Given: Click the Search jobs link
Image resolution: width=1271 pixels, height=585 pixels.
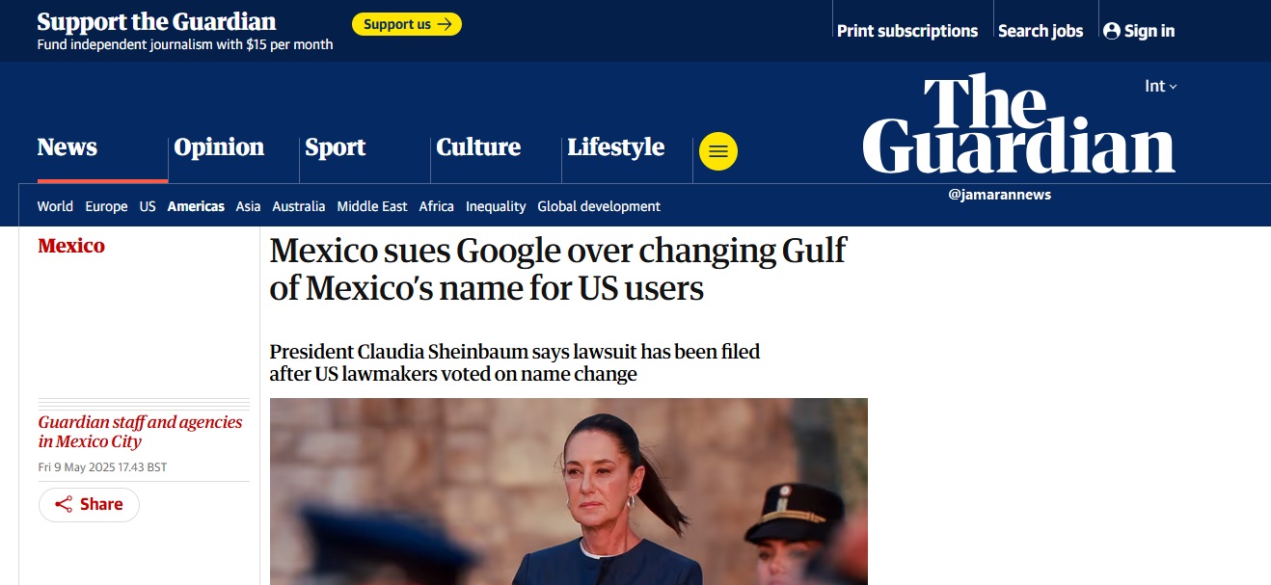Looking at the screenshot, I should (x=1040, y=31).
